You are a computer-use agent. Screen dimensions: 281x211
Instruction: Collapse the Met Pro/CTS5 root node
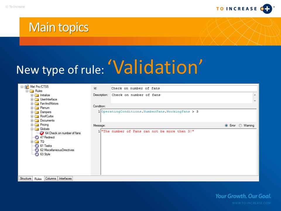pos(22,87)
